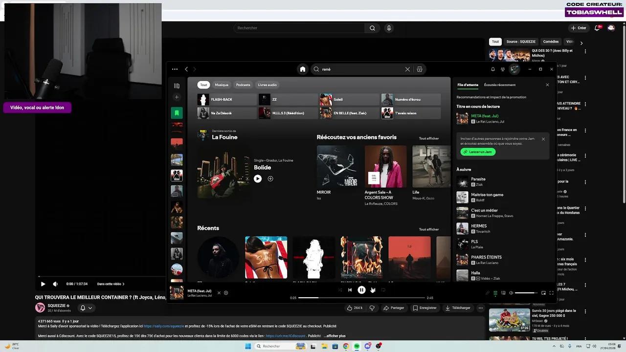Go to Spotify home via the house icon
This screenshot has width=626, height=352.
303,69
